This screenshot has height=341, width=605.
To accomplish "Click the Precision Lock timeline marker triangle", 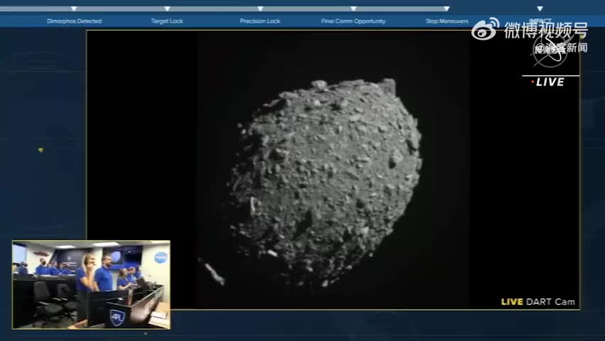I will (261, 9).
